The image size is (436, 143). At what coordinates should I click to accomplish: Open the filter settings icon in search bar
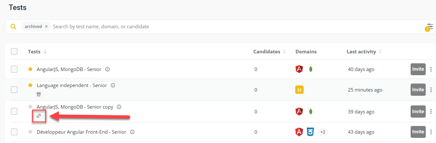point(430,26)
